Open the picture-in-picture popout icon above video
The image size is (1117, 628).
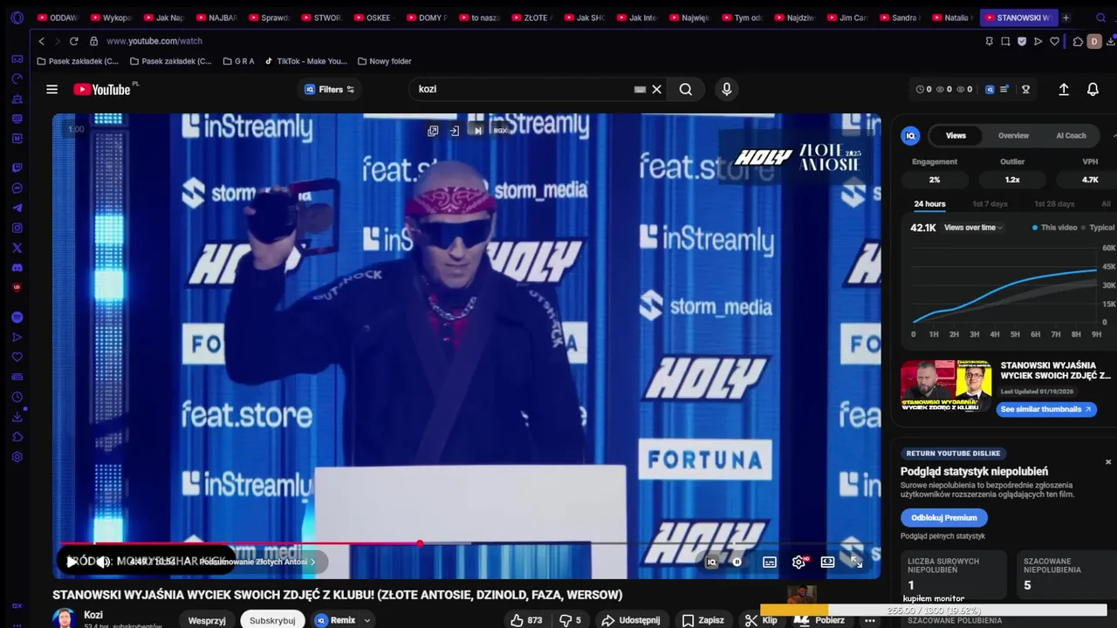(x=433, y=131)
